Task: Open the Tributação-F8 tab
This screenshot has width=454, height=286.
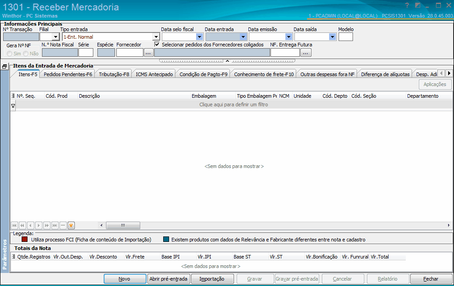Action: [114, 74]
